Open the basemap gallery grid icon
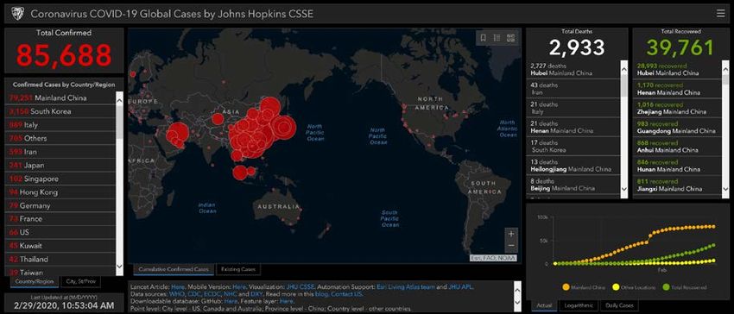The image size is (734, 314). (510, 38)
